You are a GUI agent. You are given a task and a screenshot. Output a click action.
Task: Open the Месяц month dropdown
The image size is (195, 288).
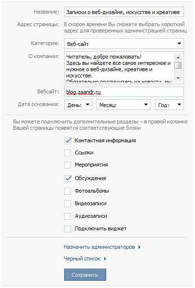(x=124, y=105)
